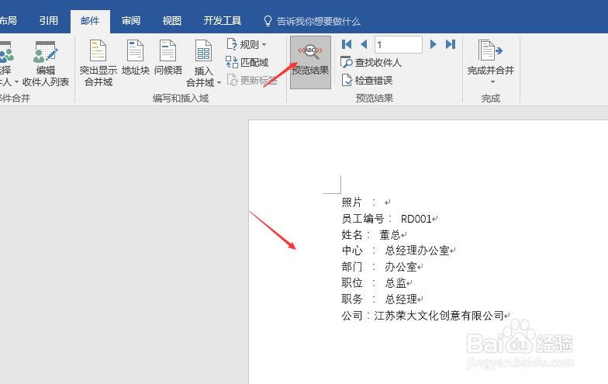Click the company name 江苏荣大文化创意有限公司
This screenshot has height=384, width=608.
[x=439, y=316]
